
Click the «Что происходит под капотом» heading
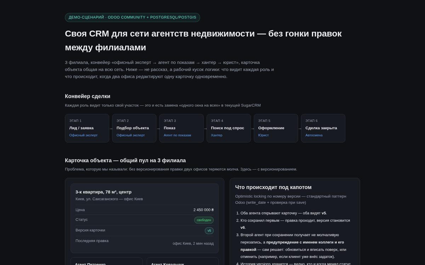(273, 187)
